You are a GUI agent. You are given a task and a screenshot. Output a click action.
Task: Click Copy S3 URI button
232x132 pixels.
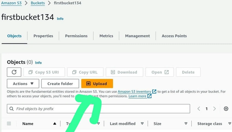44,72
